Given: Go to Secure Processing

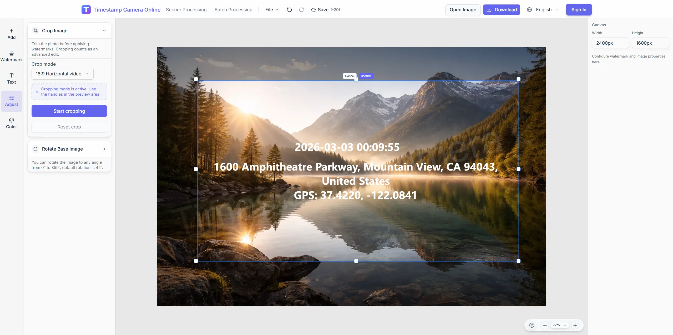Looking at the screenshot, I should [x=186, y=10].
